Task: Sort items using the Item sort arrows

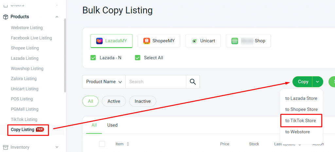Action: point(128,144)
